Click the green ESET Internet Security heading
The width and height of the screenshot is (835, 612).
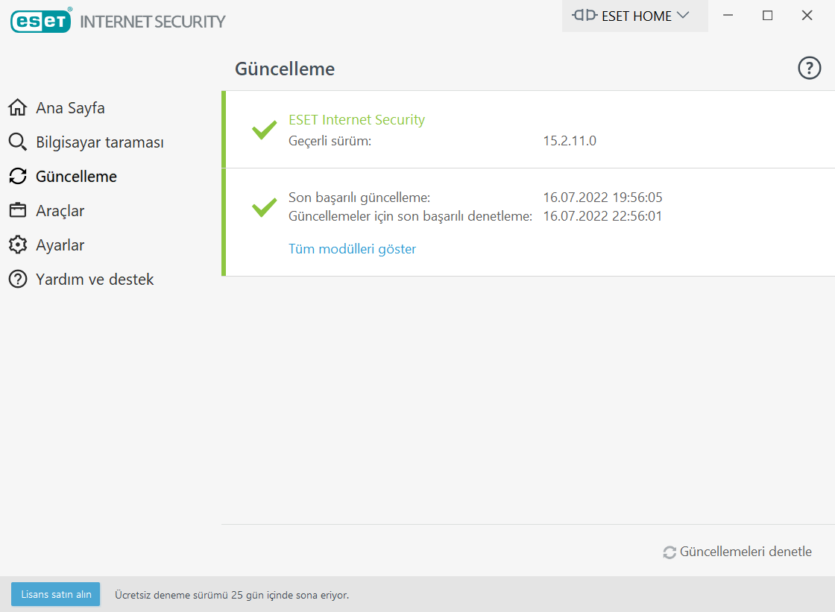click(x=356, y=120)
